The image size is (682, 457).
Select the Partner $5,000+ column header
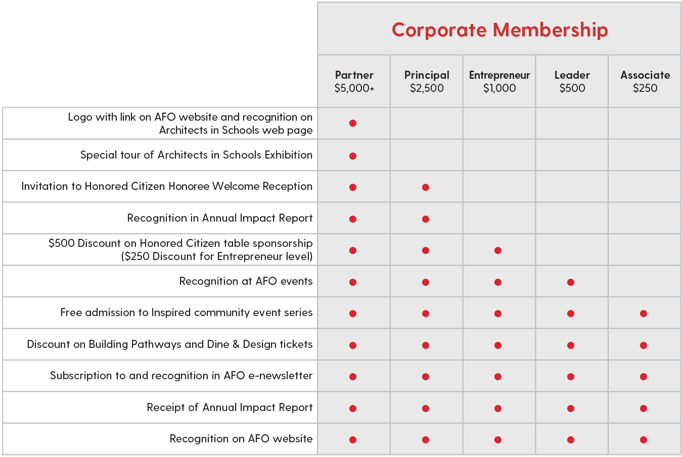pyautogui.click(x=354, y=81)
